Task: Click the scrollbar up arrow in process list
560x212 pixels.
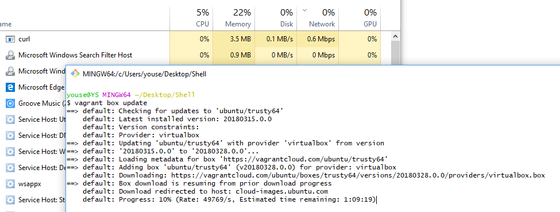Action: [x=395, y=36]
